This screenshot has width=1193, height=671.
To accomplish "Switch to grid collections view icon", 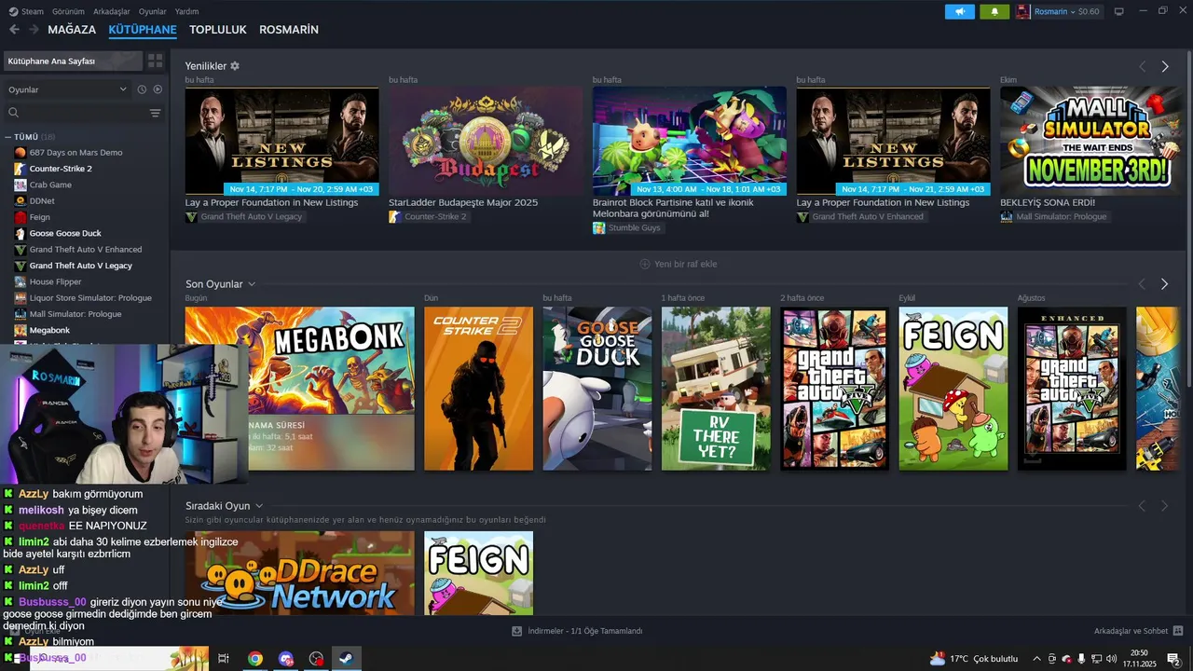I will coord(155,61).
